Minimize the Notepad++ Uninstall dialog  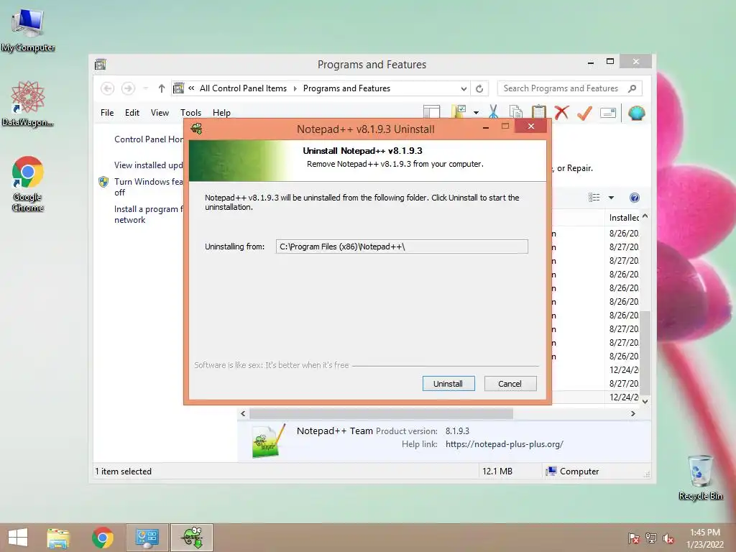[486, 126]
